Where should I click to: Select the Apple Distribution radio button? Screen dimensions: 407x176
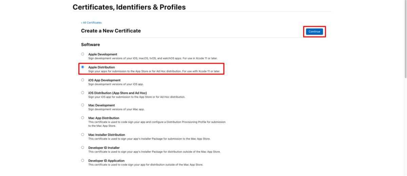point(83,67)
